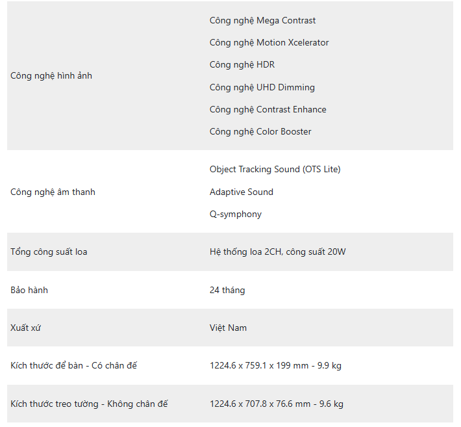Viewport: 461px width, 427px height.
Task: Select the "Việt Nam" origin value
Action: 228,328
